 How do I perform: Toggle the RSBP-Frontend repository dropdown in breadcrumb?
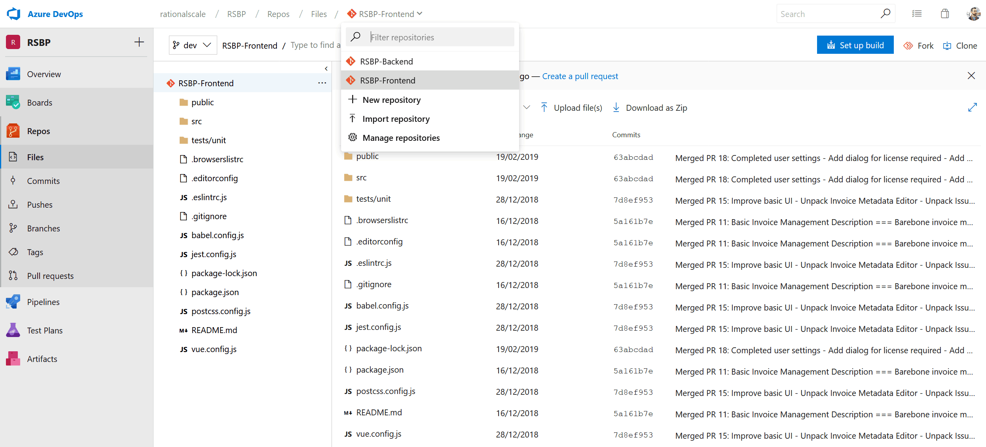click(385, 14)
